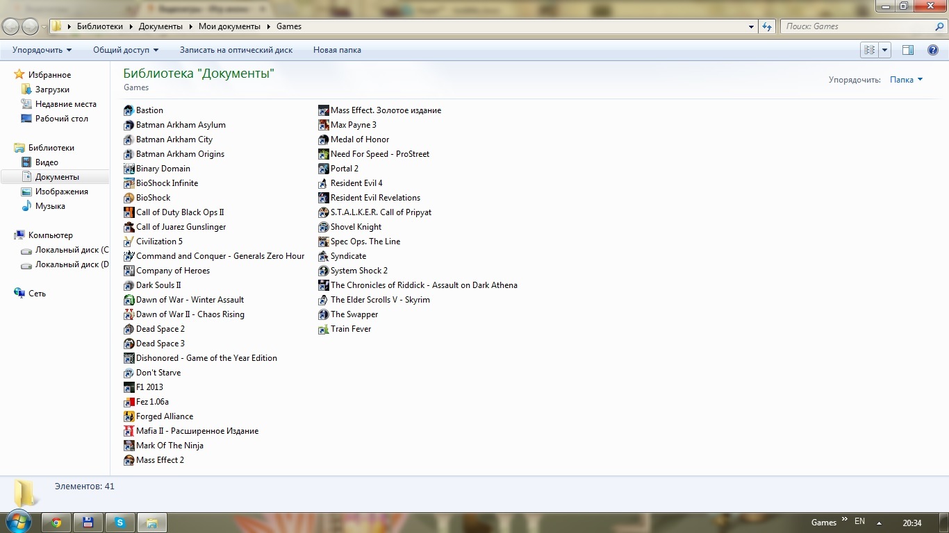Click the Train Fever icon
Viewport: 949px width, 533px height.
323,329
